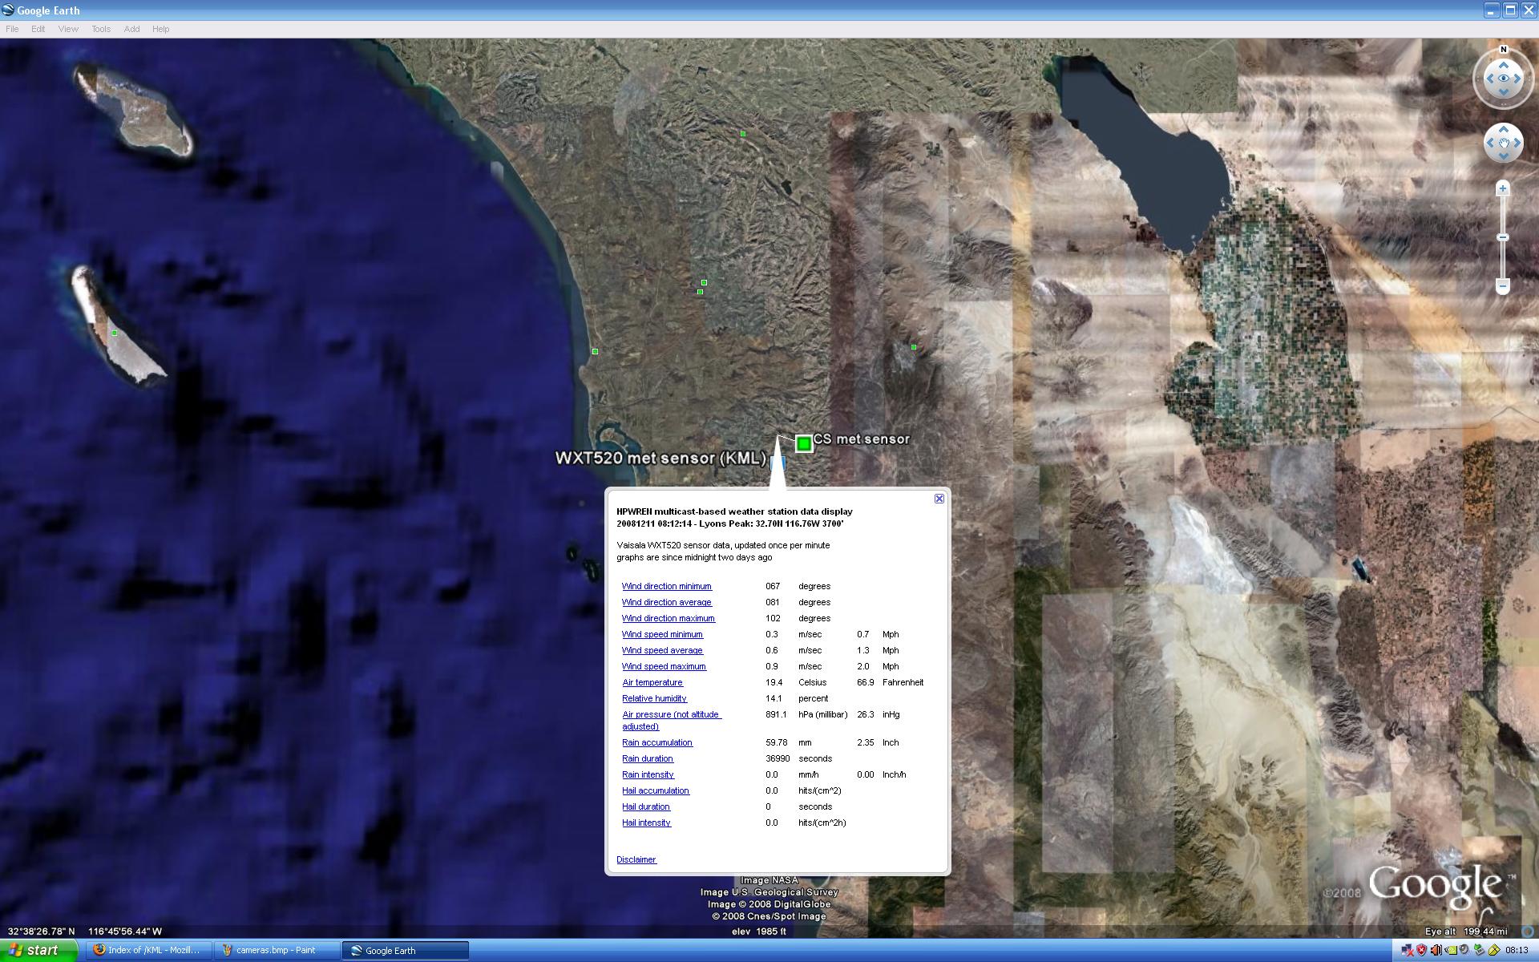This screenshot has width=1539, height=962.
Task: Tilt view down with look joystick arrow
Action: click(1504, 91)
